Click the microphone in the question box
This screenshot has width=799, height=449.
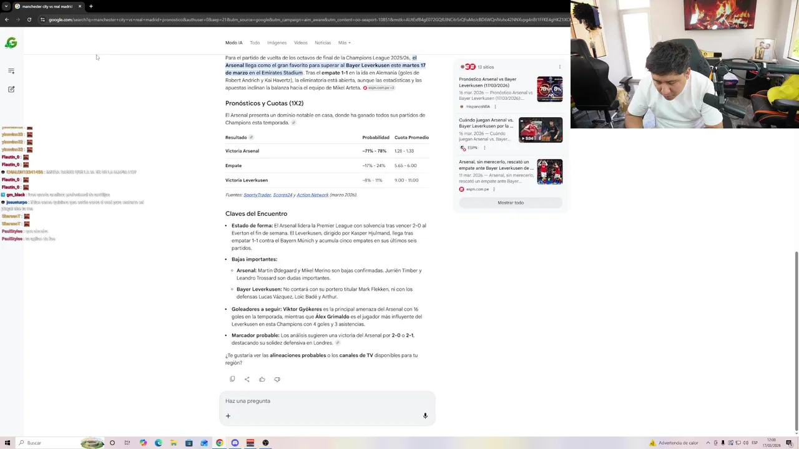click(x=425, y=416)
